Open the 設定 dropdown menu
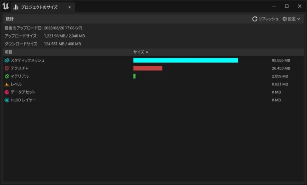307x185 pixels. coord(291,19)
